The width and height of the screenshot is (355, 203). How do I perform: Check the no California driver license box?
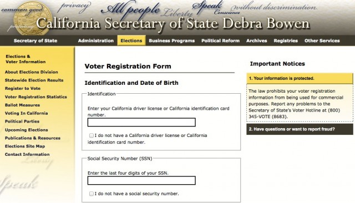click(91, 135)
